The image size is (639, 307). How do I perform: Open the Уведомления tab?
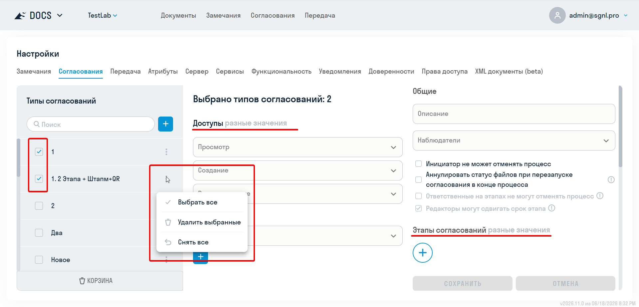coord(340,71)
